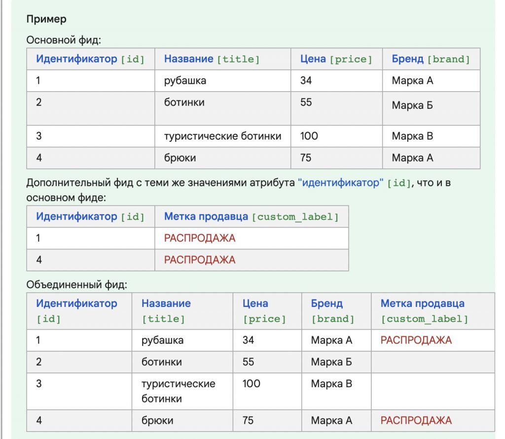
Task: Select the рубашка cell in the Объединенный фид table
Action: [182, 340]
